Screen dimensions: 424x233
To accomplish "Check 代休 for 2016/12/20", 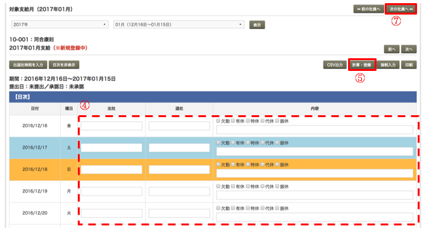I will point(262,208).
